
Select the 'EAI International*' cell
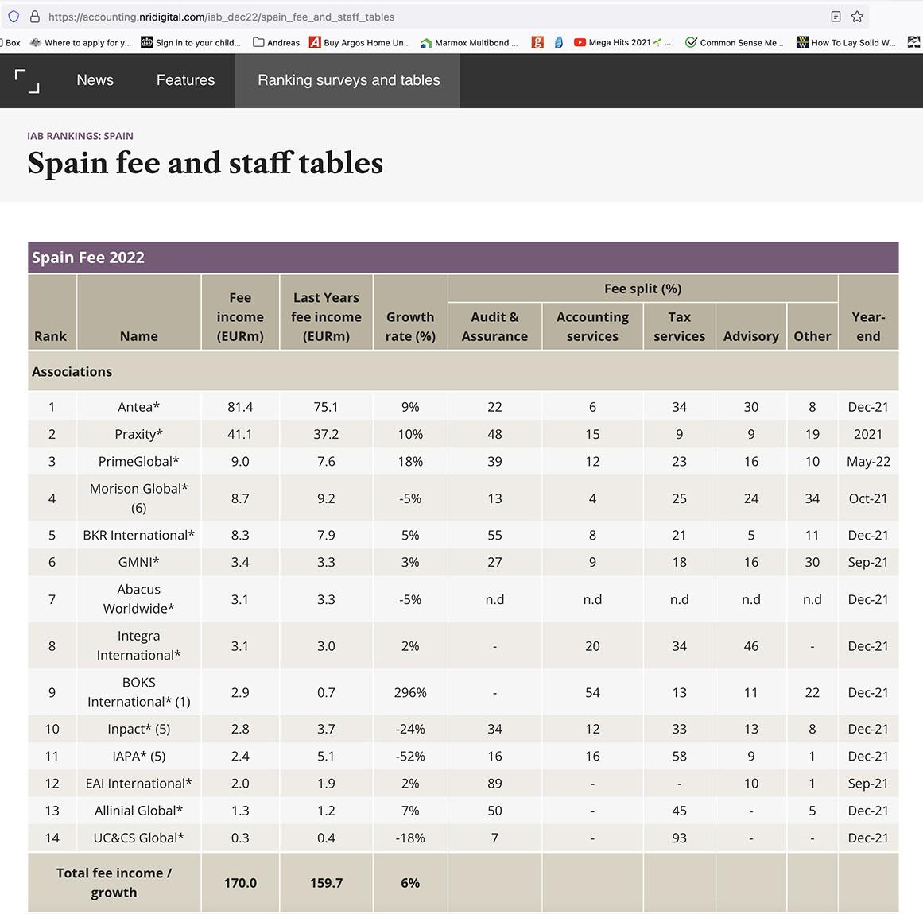(139, 784)
